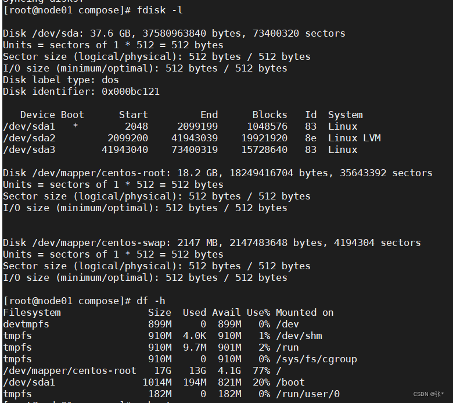Click the '/run' mount point with 2% use

click(287, 347)
